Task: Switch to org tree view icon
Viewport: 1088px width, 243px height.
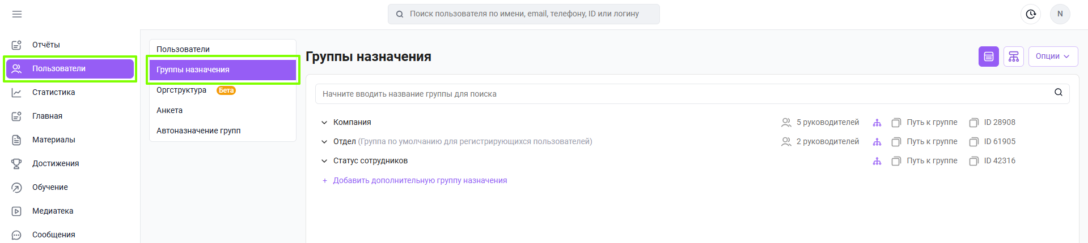Action: tap(1014, 57)
